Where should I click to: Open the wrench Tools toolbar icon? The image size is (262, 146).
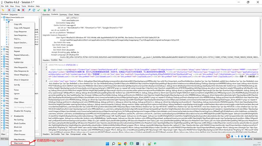click(49, 10)
